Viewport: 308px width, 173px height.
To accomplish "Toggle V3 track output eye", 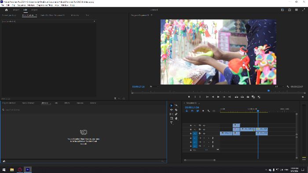I will (204, 125).
